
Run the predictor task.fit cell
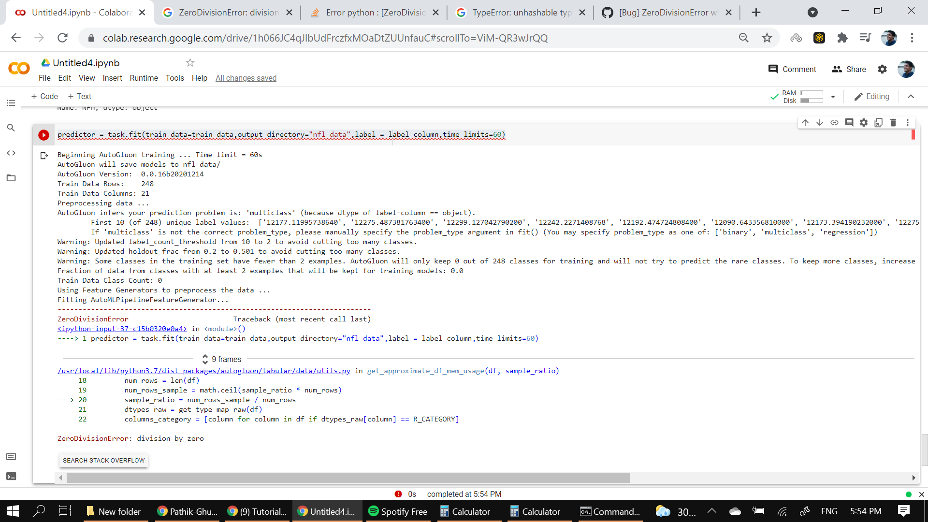(x=43, y=135)
